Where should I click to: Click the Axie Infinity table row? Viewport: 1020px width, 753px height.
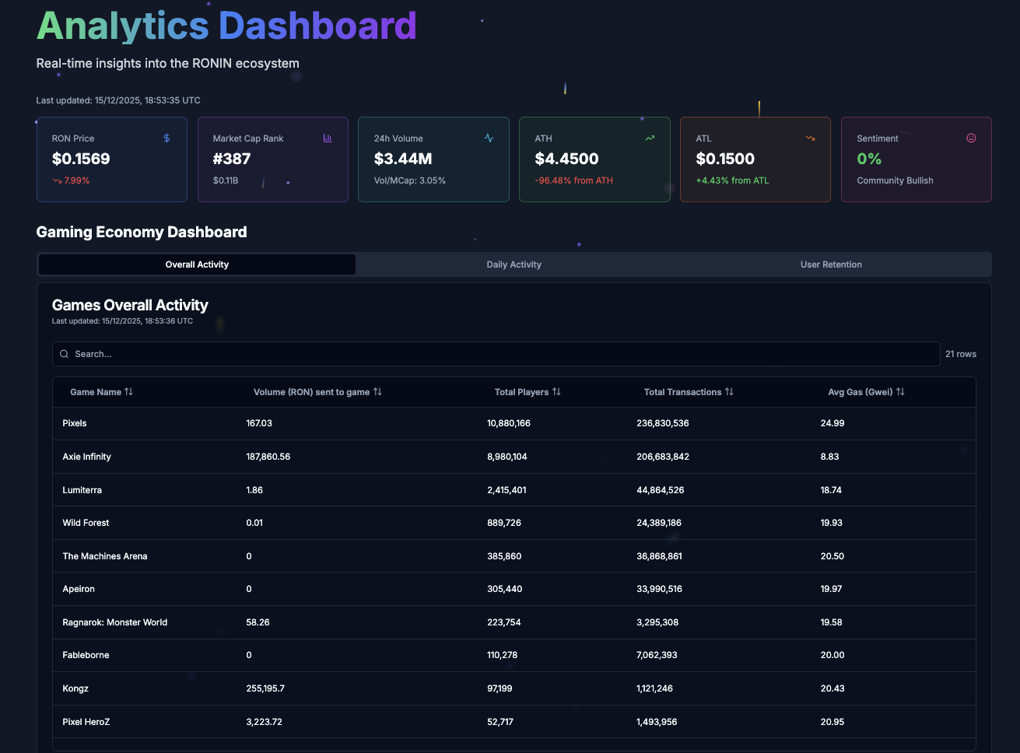point(514,457)
